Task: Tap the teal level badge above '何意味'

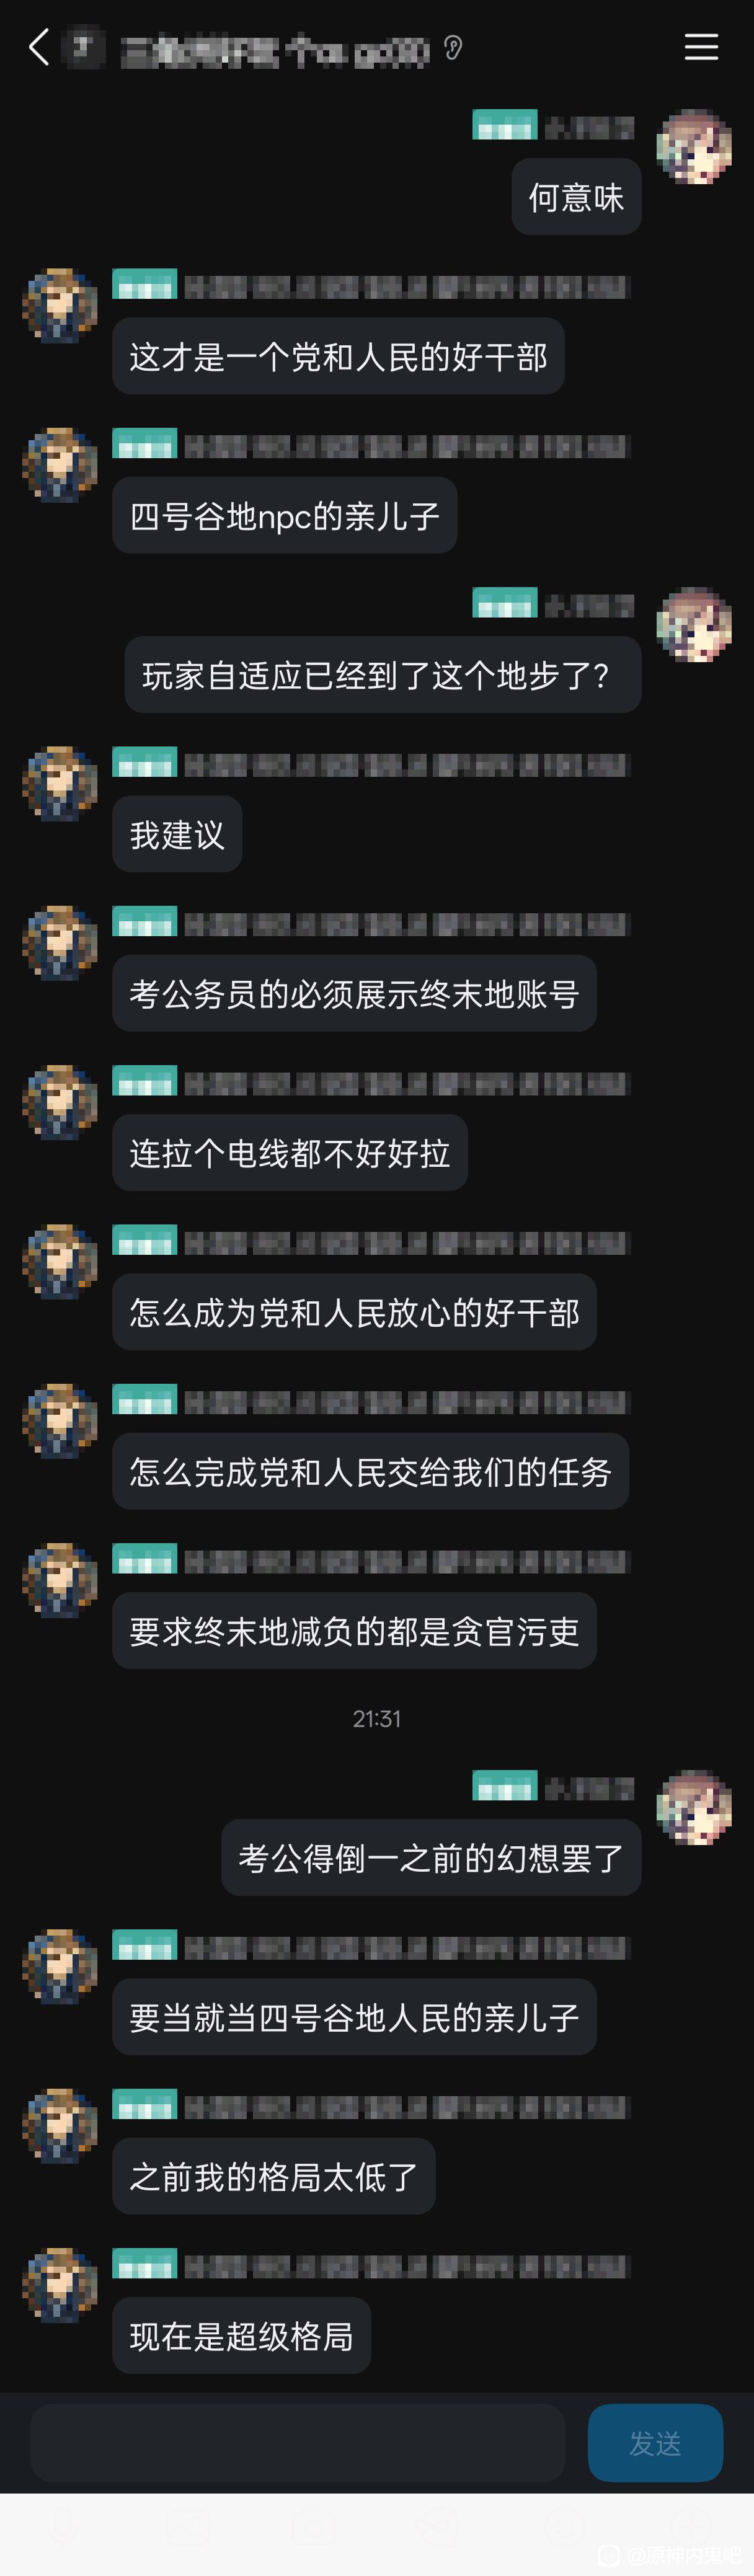Action: [505, 125]
